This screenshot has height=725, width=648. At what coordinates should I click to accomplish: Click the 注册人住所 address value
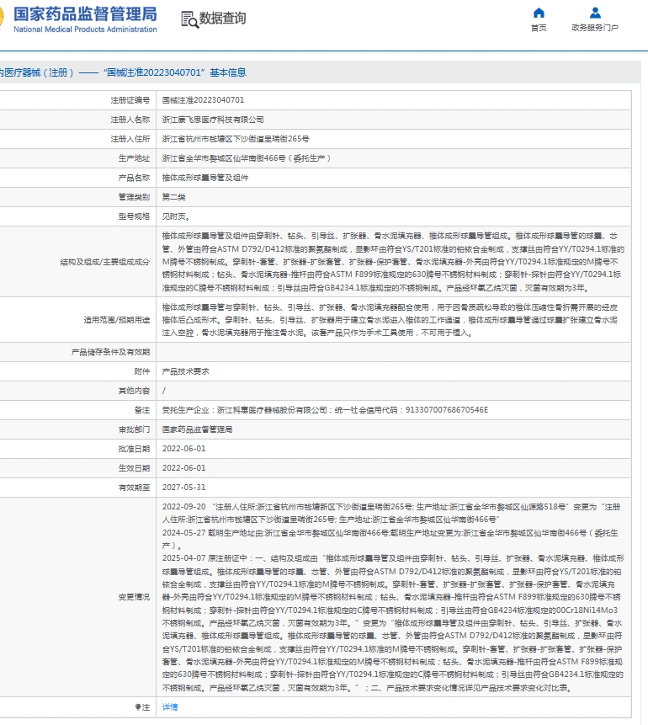(x=236, y=139)
